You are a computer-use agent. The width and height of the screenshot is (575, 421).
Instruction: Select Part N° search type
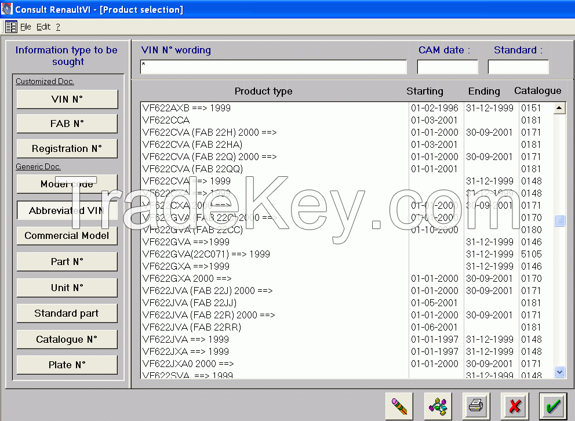tap(67, 262)
